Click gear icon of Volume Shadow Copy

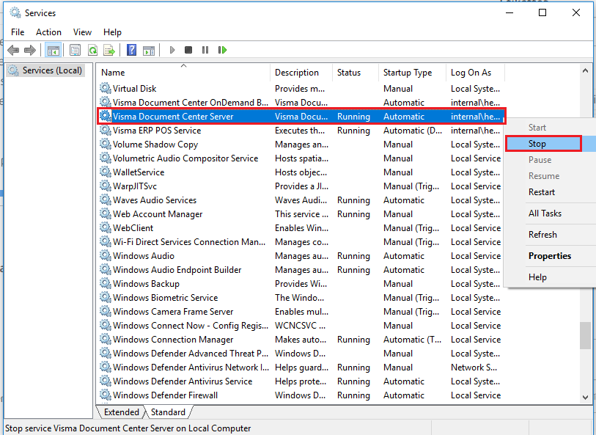(x=106, y=145)
